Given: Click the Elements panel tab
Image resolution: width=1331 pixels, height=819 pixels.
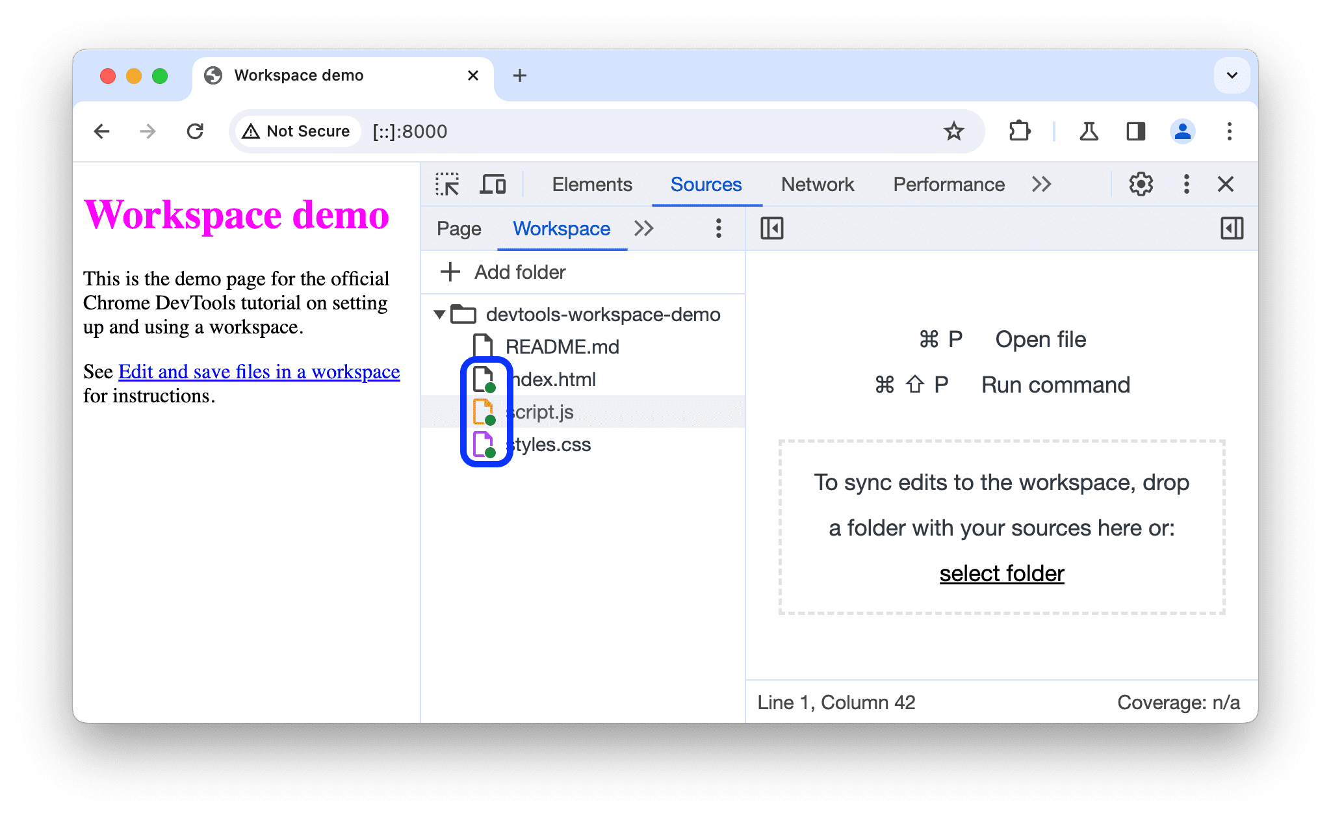Looking at the screenshot, I should pyautogui.click(x=590, y=185).
